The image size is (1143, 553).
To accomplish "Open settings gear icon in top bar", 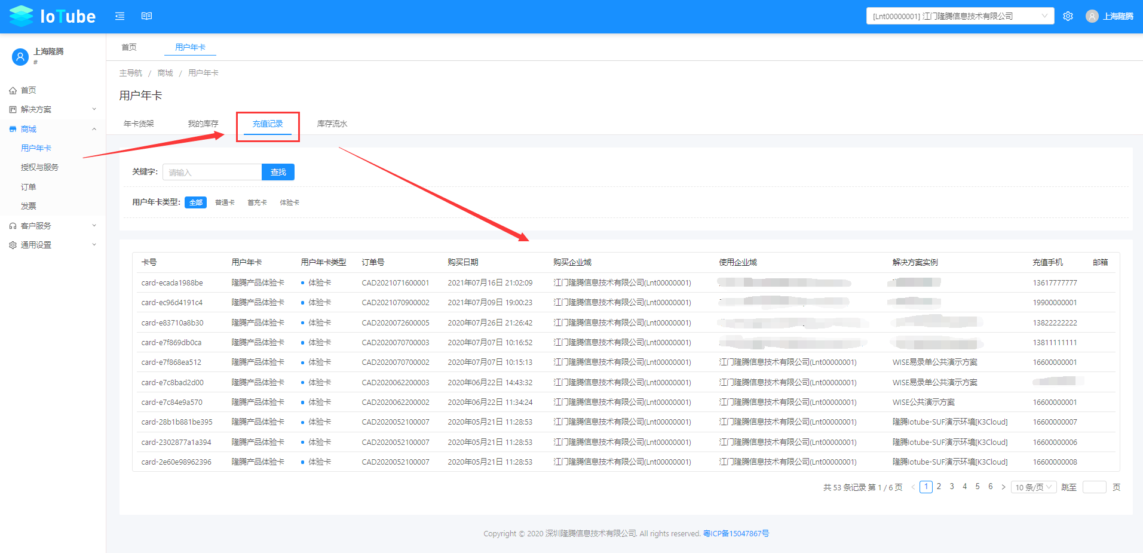I will [x=1068, y=16].
